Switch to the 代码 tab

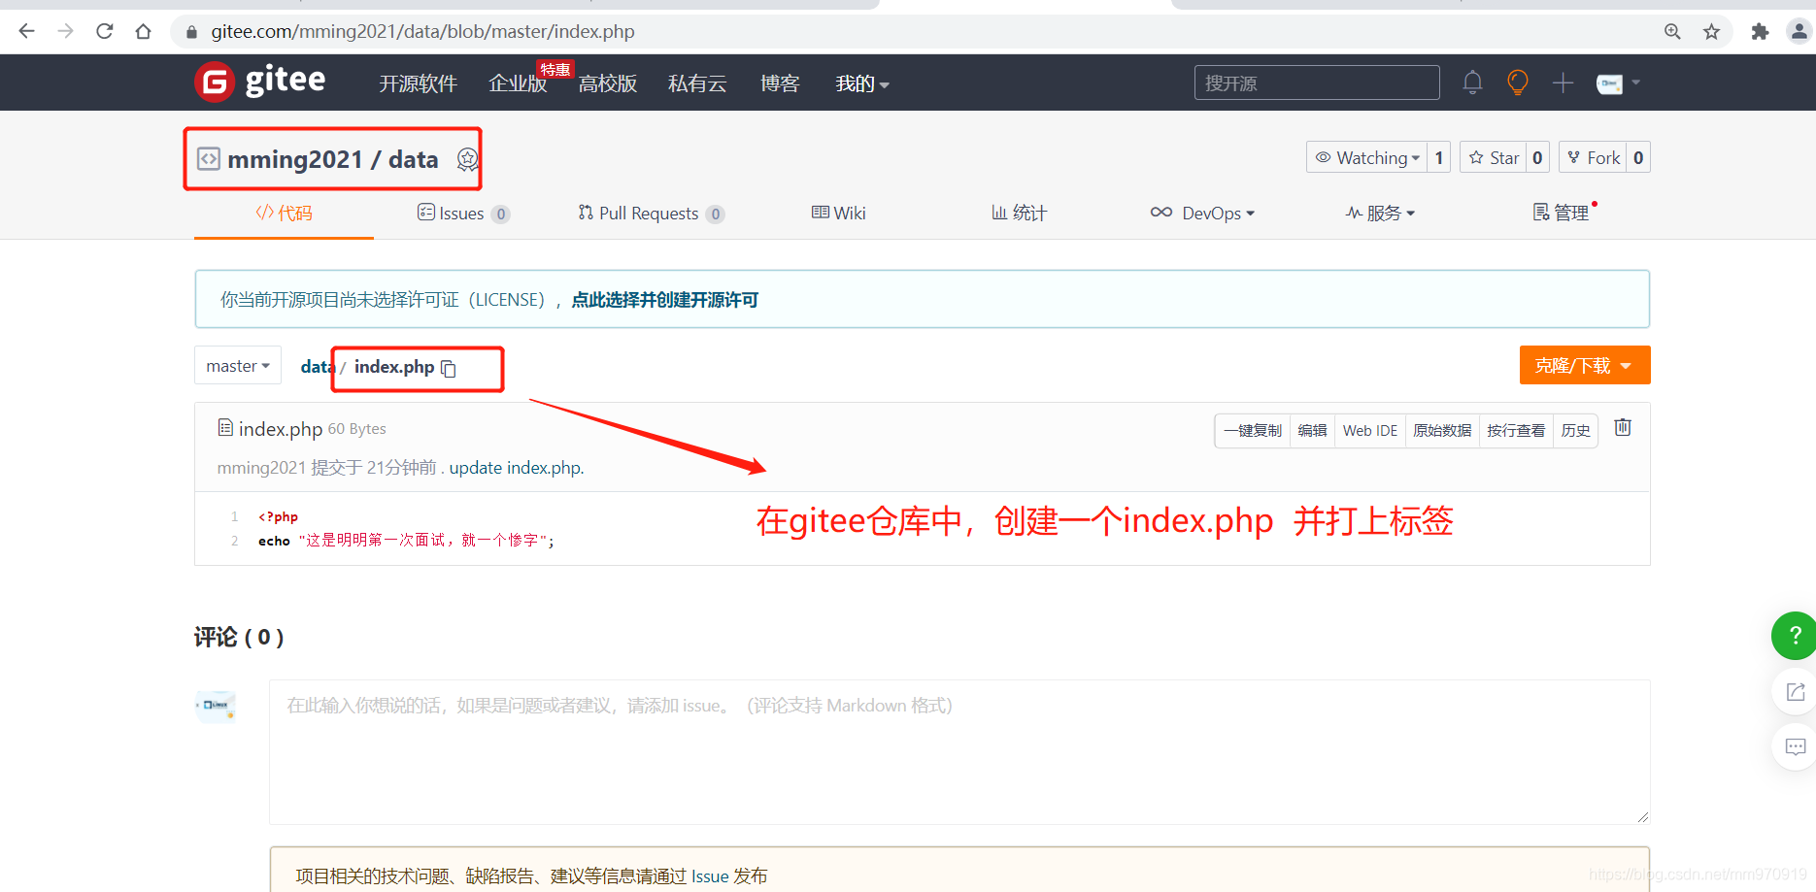pyautogui.click(x=284, y=213)
